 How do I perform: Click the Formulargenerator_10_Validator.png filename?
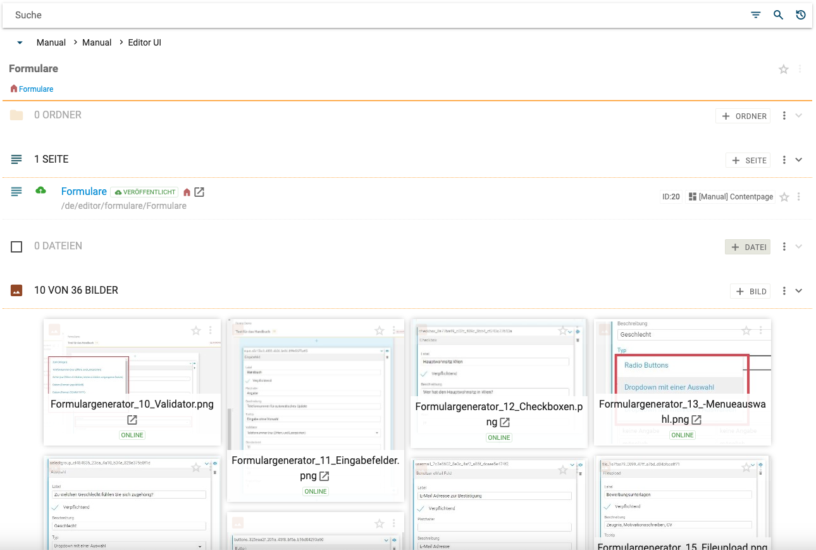[x=132, y=404]
